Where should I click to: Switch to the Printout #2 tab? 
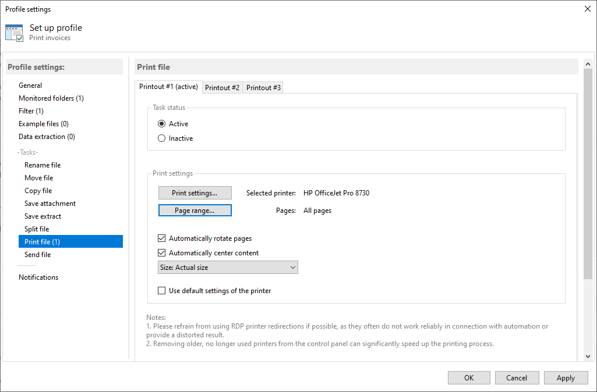pos(222,88)
